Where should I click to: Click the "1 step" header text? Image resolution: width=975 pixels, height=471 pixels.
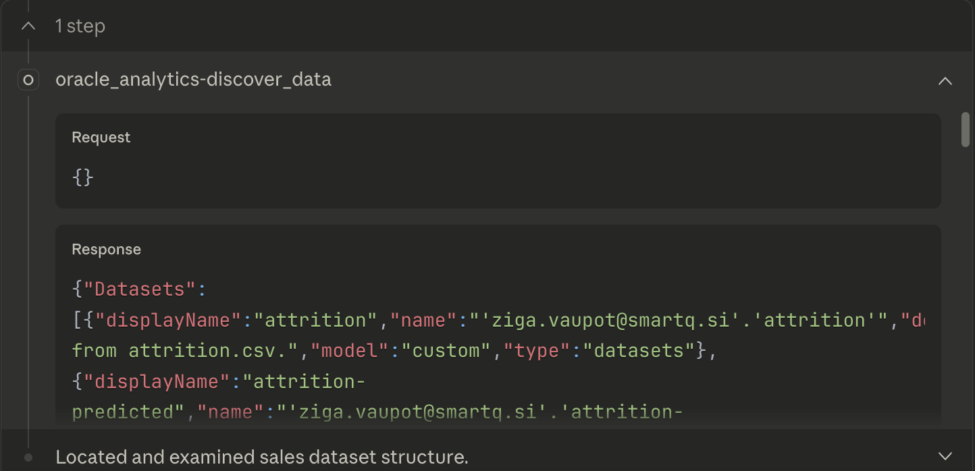click(x=80, y=26)
